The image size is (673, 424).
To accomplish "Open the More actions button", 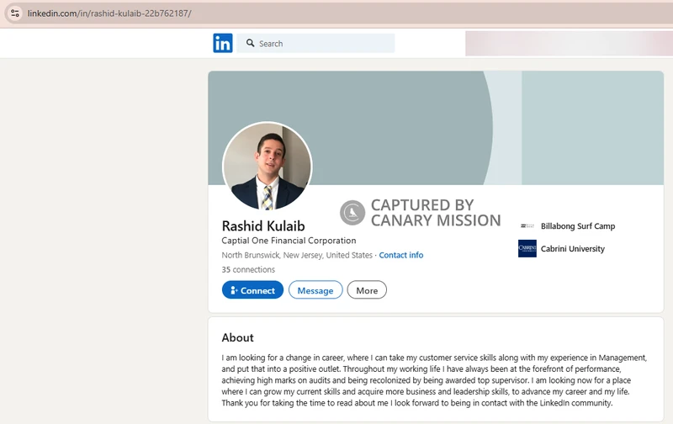I will pos(367,290).
